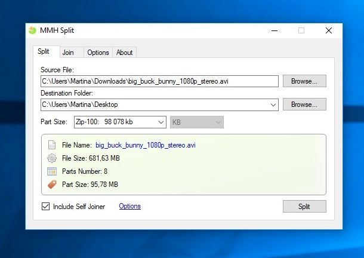Open the Options link near Self Joiner
364x258 pixels.
[129, 206]
